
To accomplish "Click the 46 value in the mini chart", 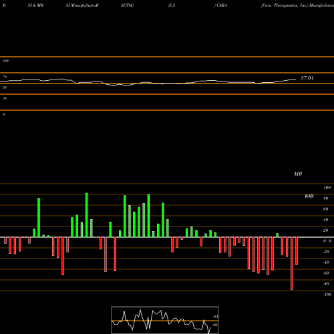I will tap(215, 325).
